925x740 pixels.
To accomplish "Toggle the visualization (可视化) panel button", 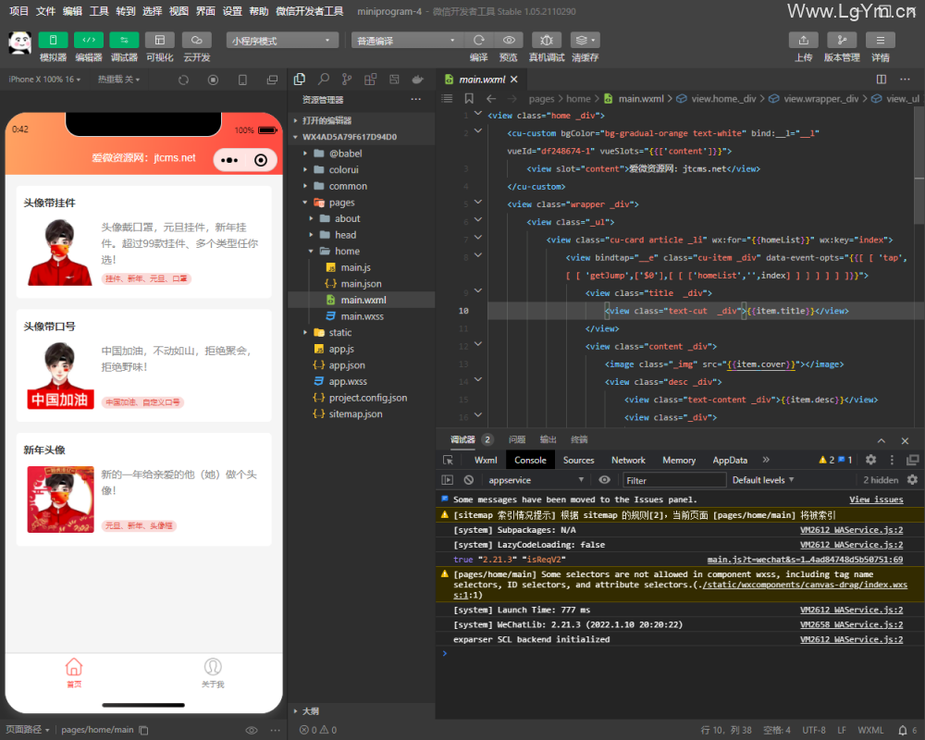I will [159, 40].
